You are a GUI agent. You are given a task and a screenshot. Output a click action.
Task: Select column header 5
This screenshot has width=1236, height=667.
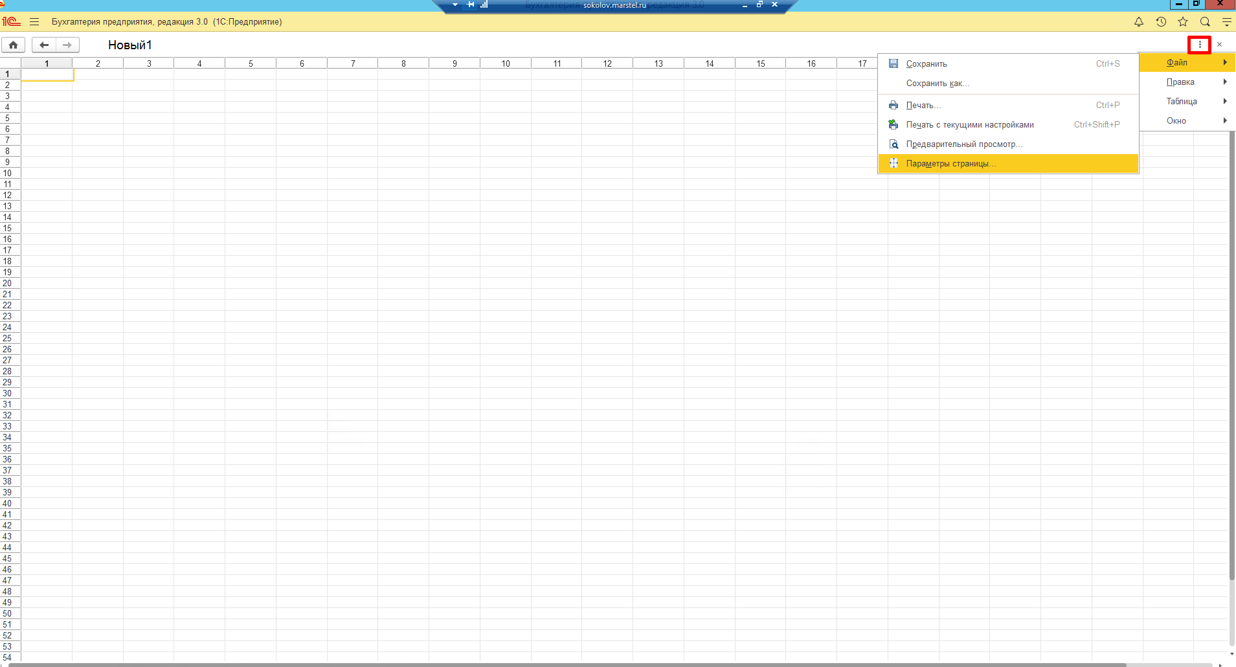tap(251, 63)
